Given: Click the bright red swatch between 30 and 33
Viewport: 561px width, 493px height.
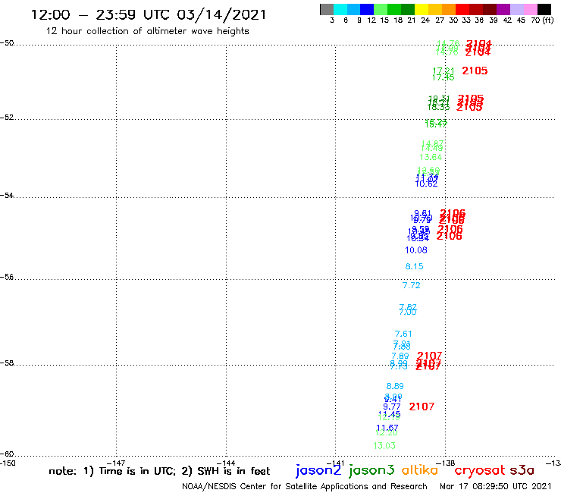Looking at the screenshot, I should click(462, 9).
